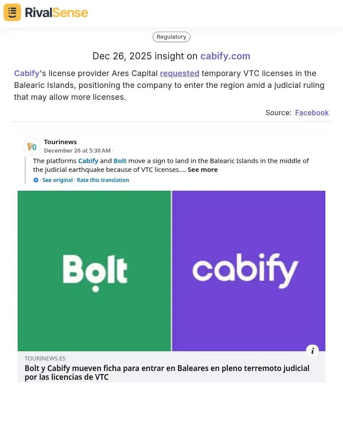
Task: Open the Cabify link in the summary
Action: [26, 73]
